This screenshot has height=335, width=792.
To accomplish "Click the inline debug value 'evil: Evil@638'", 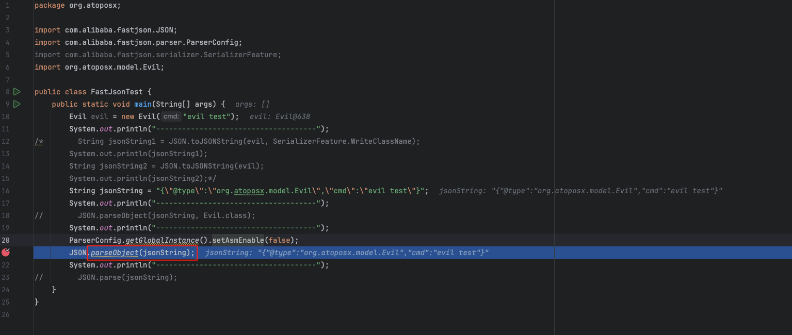I will pyautogui.click(x=280, y=116).
